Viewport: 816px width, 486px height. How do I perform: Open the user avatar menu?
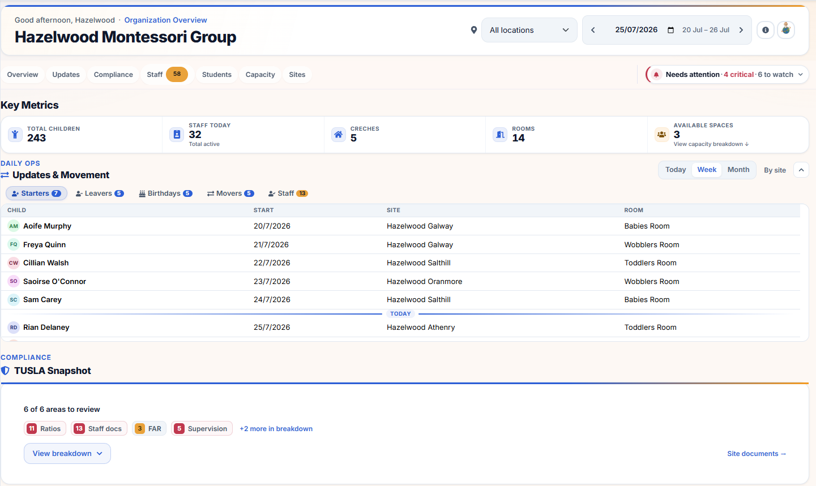tap(786, 30)
